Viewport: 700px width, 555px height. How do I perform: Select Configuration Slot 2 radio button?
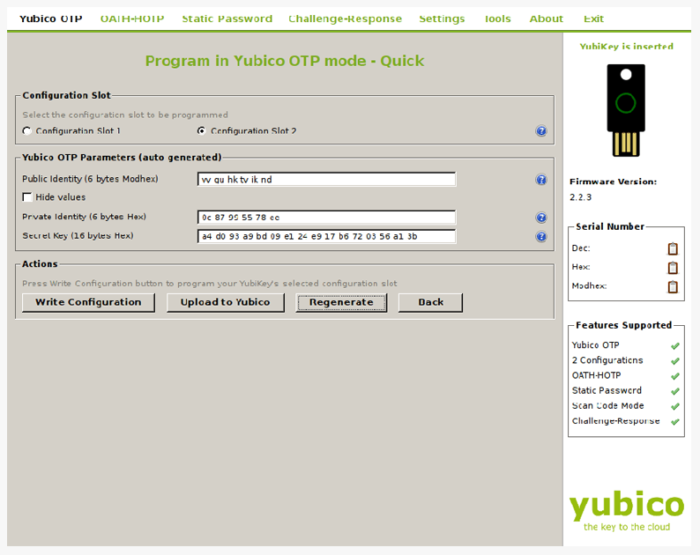201,130
